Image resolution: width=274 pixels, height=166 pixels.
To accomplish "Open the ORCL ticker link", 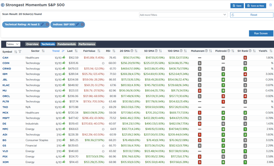I will click(6, 96).
